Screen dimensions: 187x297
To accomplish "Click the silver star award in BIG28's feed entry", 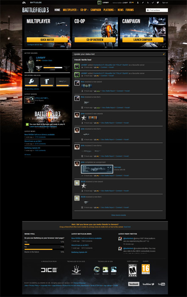I will [x=84, y=186].
